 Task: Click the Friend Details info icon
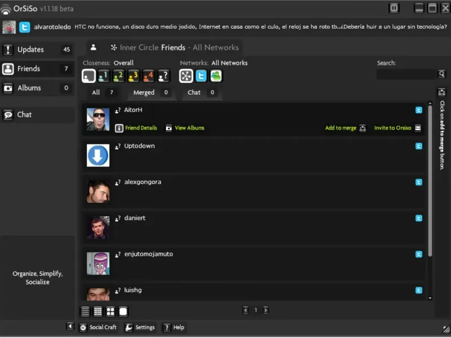click(x=119, y=128)
